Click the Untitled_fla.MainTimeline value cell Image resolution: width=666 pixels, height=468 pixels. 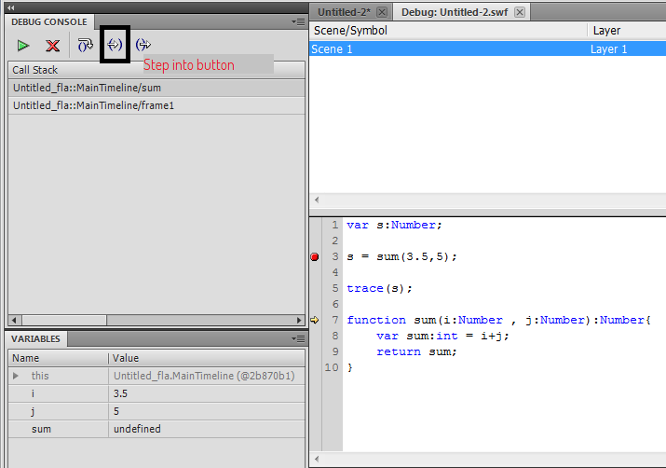207,376
